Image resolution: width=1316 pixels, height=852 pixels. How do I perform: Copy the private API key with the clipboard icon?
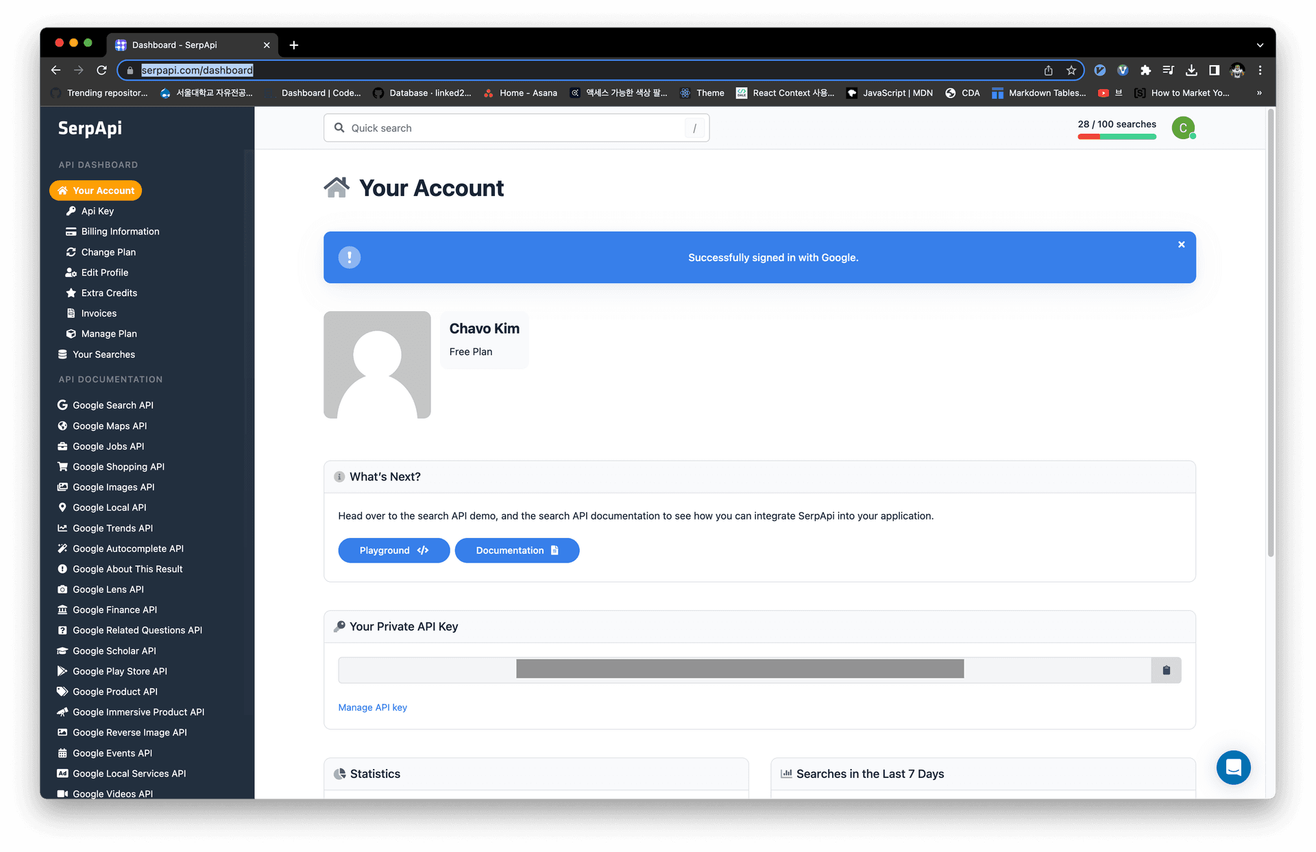(1166, 670)
